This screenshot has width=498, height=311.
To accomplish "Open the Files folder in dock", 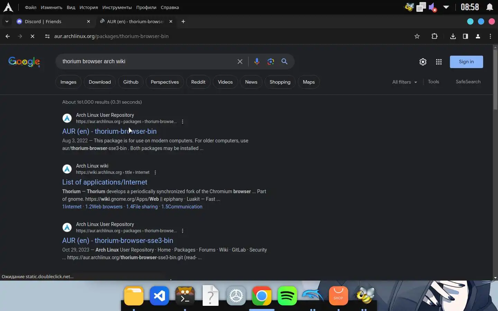I will (134, 296).
